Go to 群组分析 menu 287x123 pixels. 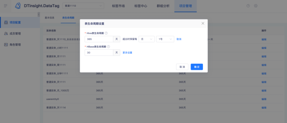[x=163, y=6]
